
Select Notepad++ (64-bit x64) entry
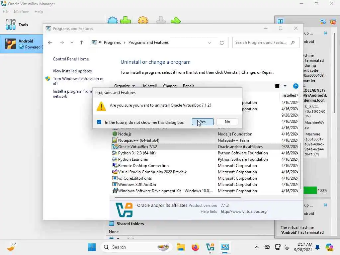[x=138, y=140]
